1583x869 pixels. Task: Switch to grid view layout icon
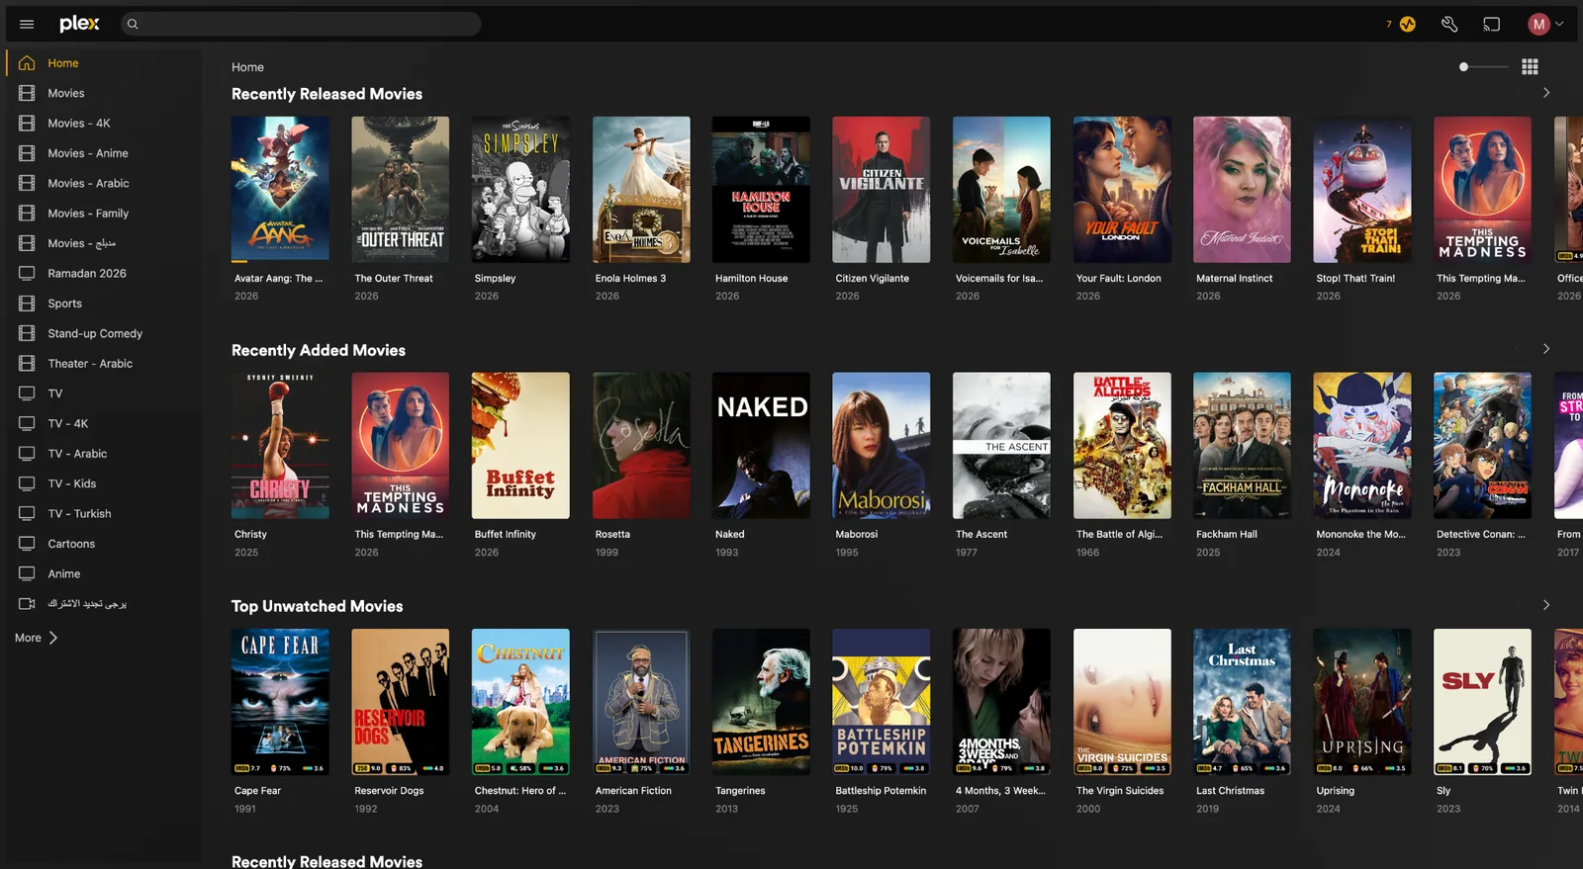[1530, 66]
